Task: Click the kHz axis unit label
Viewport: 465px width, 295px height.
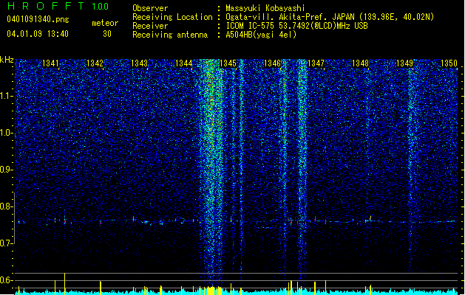Action: [7, 60]
